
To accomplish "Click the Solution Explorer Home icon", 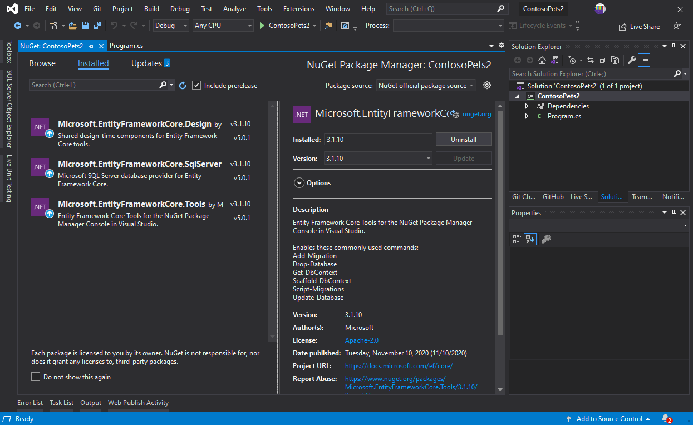I will click(x=542, y=60).
